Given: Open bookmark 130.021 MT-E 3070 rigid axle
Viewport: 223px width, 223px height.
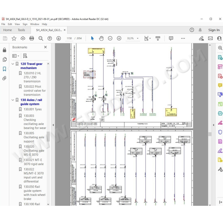Looking at the screenshot, I should coord(33,162).
